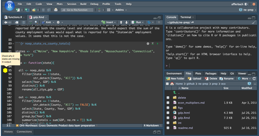Image resolution: width=259 pixels, height=136 pixels.
Task: Open the Run dropdown arrow
Action: tap(143, 22)
